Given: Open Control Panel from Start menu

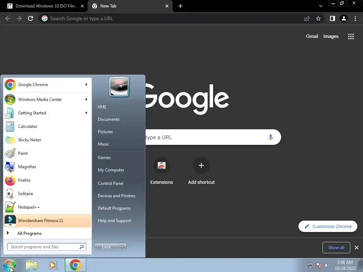Looking at the screenshot, I should [x=111, y=183].
